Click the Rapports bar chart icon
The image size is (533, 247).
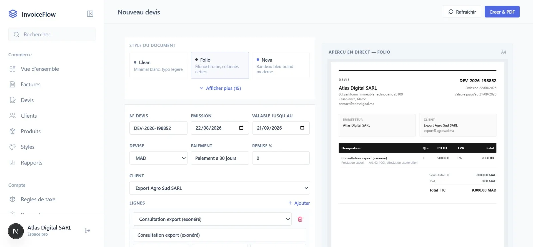tap(13, 162)
